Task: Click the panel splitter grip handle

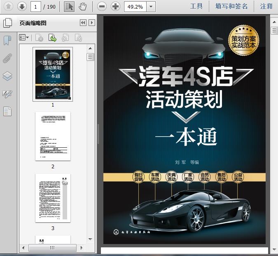Action: (x=98, y=134)
